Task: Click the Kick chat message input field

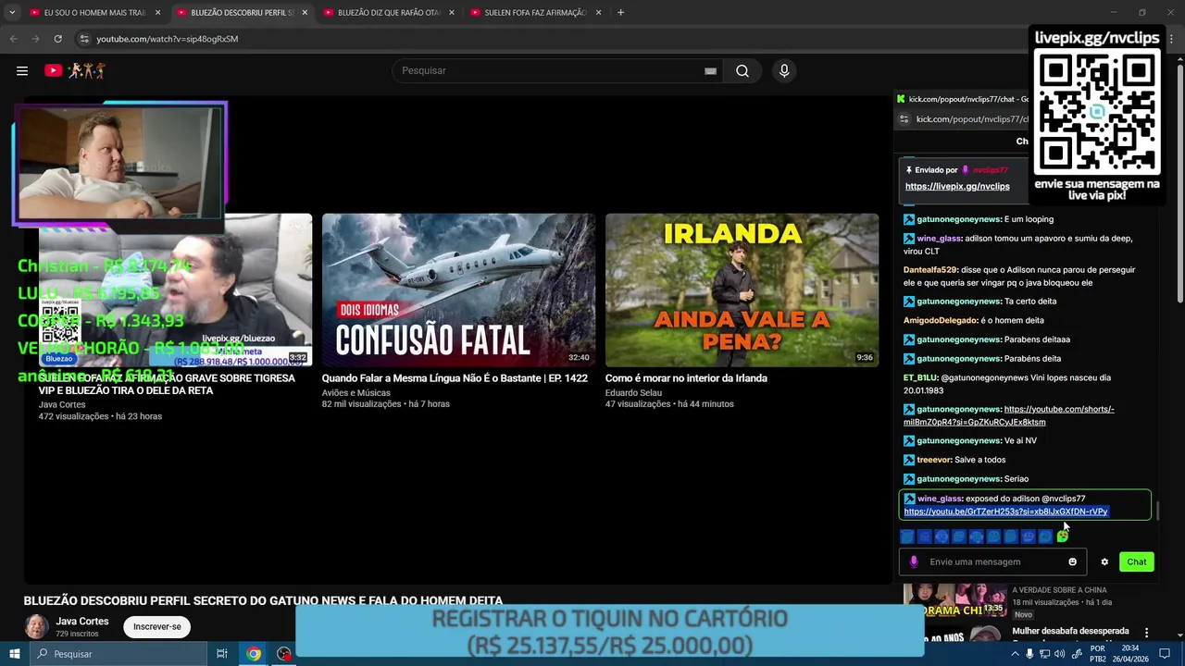Action: [x=993, y=561]
